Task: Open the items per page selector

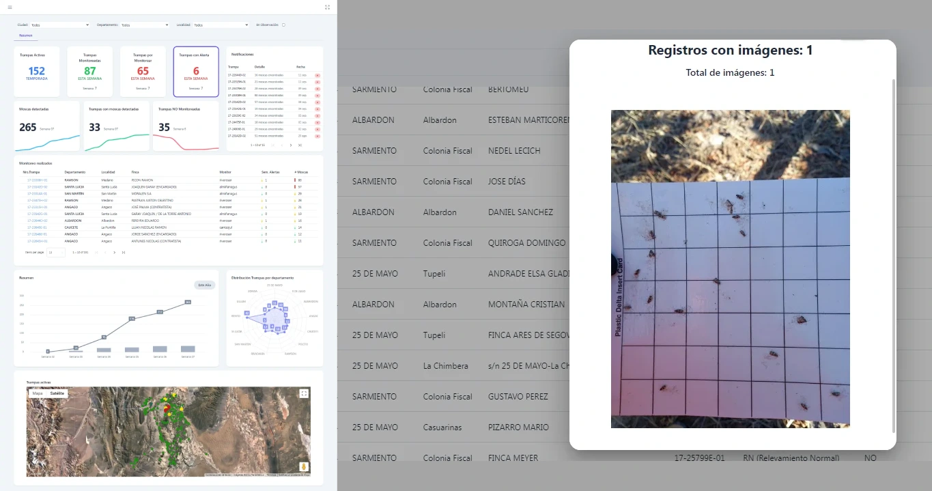Action: pos(55,253)
